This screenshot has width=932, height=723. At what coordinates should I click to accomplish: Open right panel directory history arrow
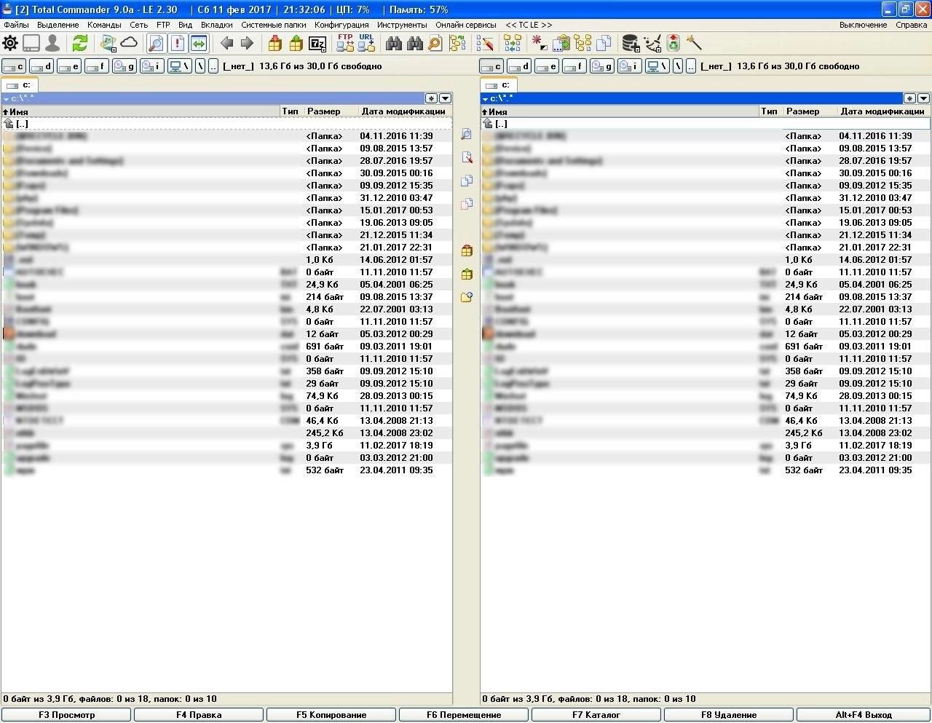point(923,98)
